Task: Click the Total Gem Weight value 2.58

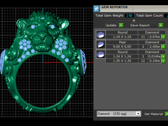Action: (x=129, y=16)
